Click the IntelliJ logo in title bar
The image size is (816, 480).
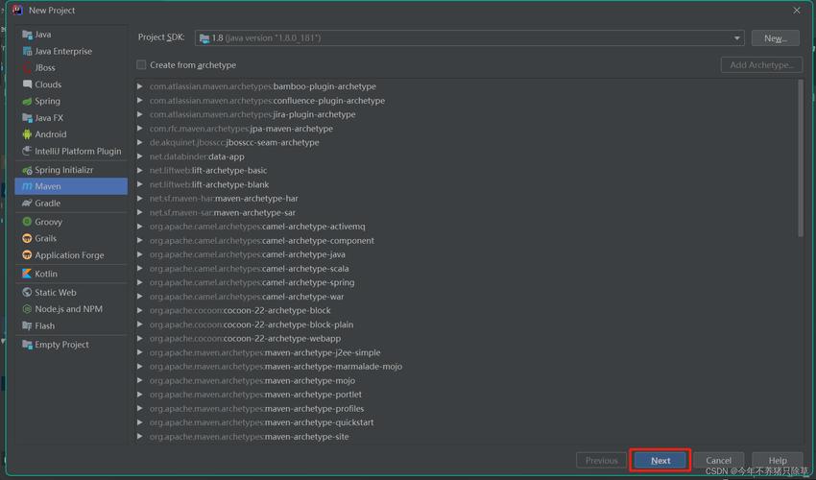(17, 10)
